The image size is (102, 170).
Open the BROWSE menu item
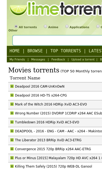tap(35, 51)
